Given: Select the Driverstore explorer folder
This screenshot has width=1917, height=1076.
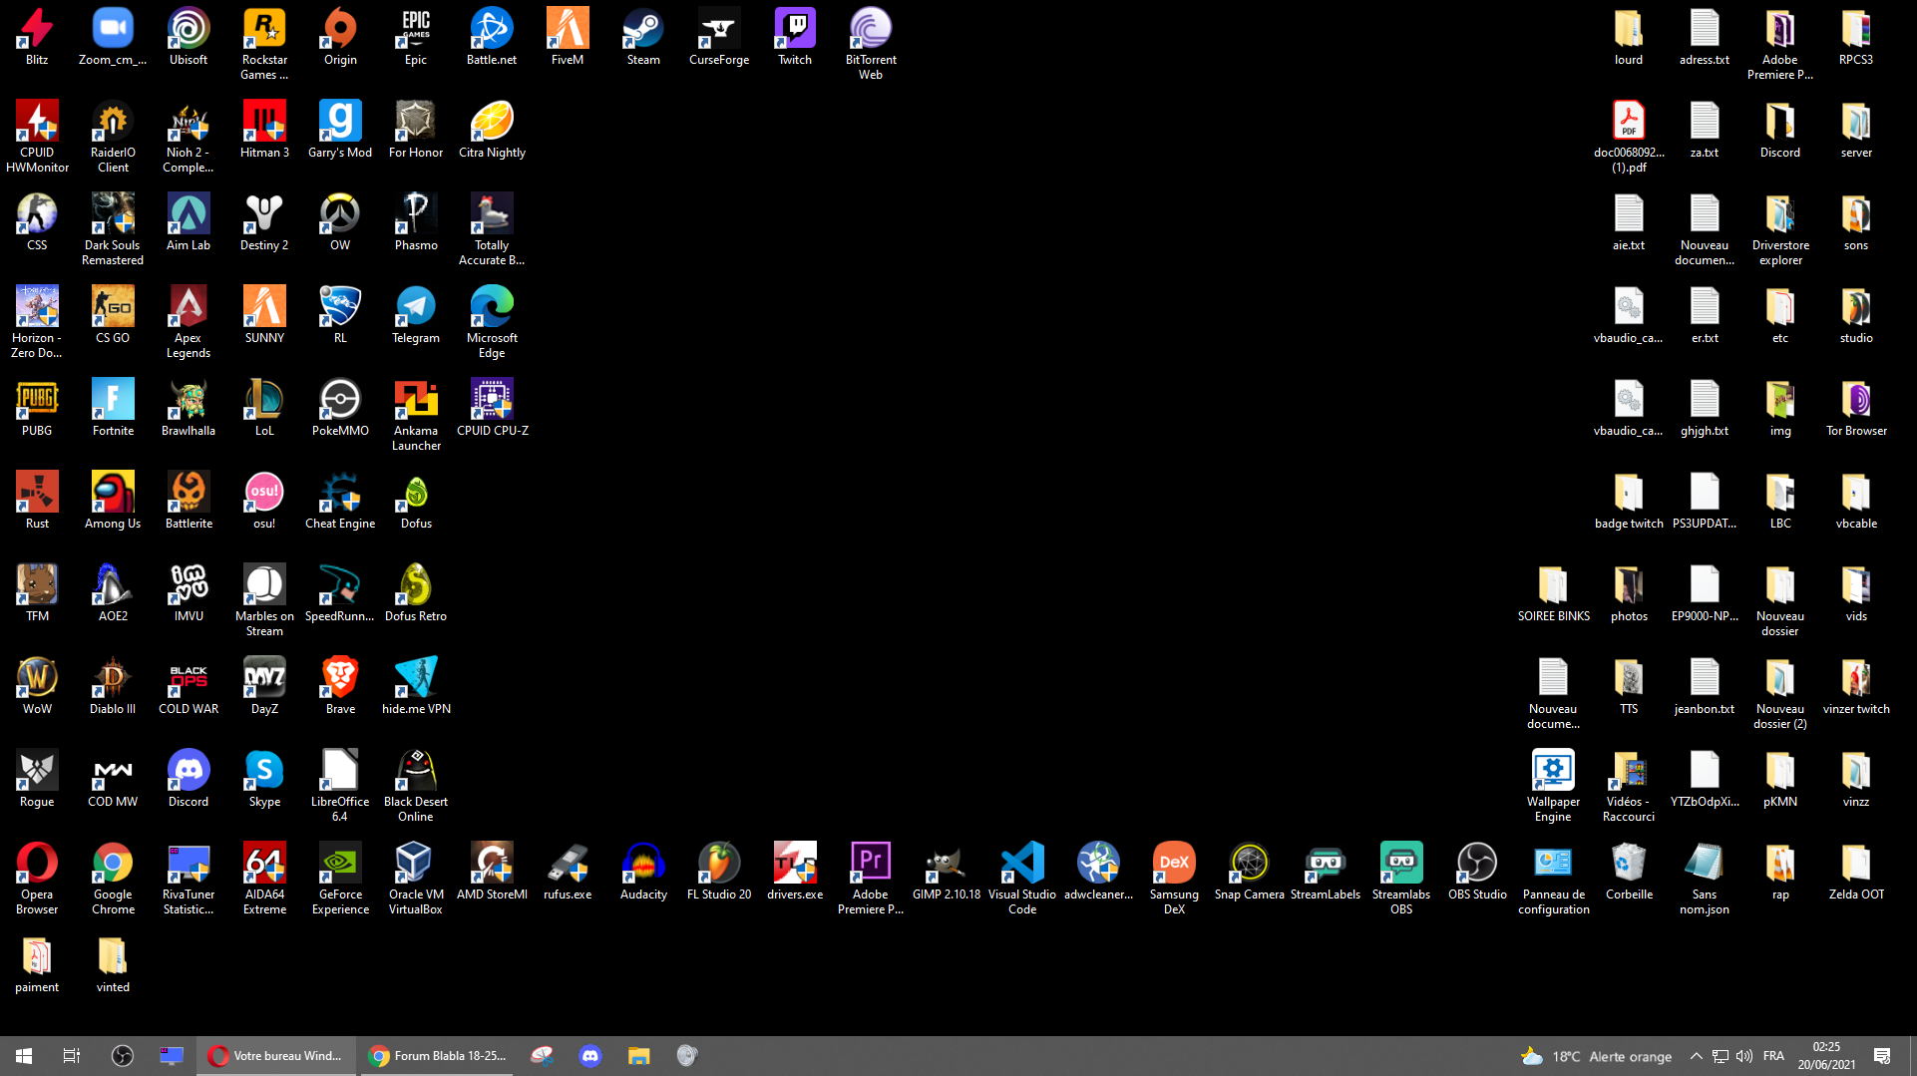Looking at the screenshot, I should 1780,230.
